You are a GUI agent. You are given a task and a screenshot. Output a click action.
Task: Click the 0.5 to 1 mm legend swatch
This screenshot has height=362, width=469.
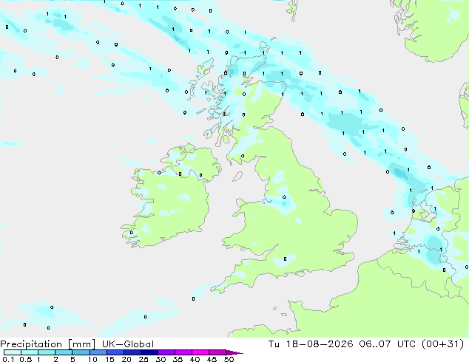pos(30,352)
